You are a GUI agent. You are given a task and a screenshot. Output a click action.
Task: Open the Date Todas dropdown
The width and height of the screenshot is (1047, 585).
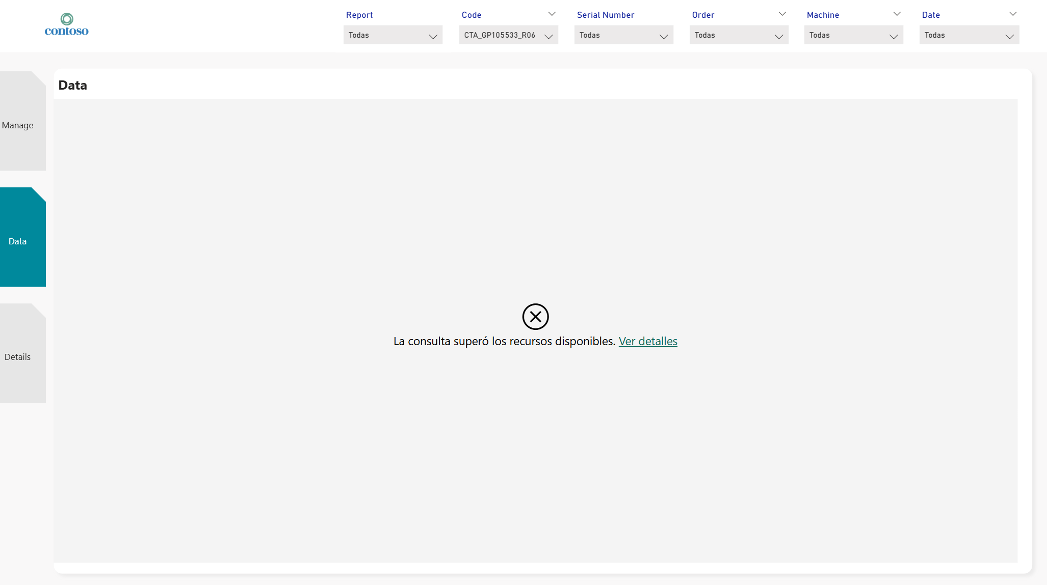click(x=969, y=35)
